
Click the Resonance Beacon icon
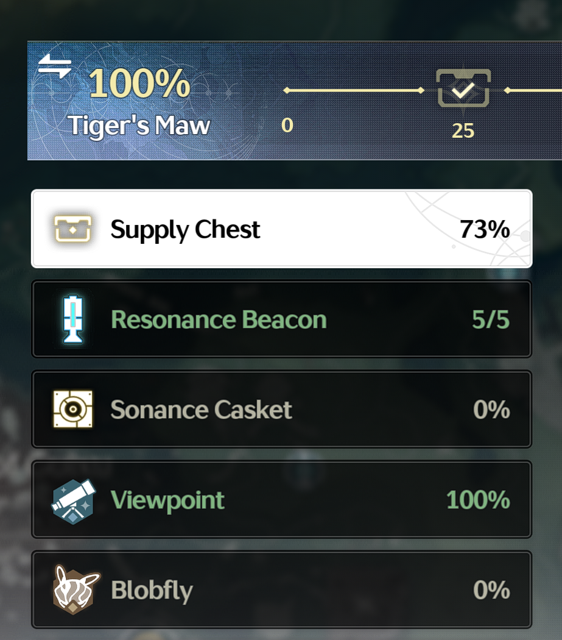pyautogui.click(x=73, y=319)
